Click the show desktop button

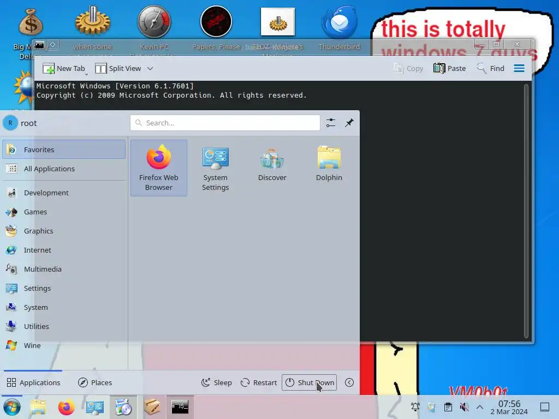click(545, 407)
